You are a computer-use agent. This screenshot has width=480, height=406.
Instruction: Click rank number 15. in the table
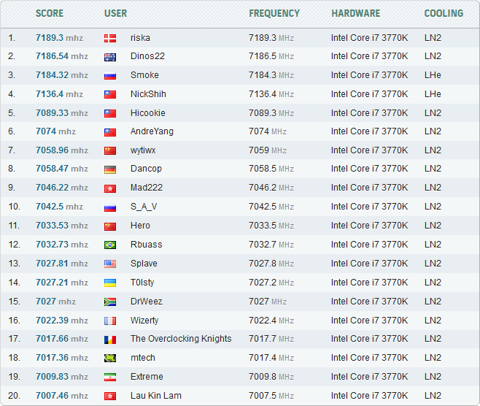click(x=14, y=302)
